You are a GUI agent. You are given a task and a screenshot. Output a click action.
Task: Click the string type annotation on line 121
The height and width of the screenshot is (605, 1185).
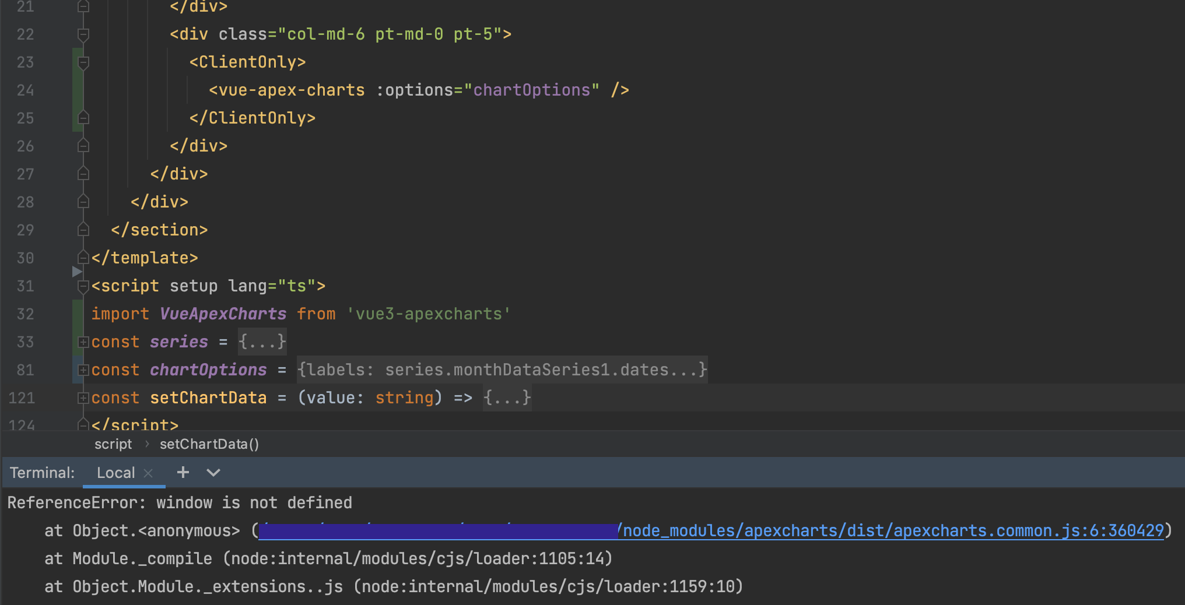pos(404,398)
